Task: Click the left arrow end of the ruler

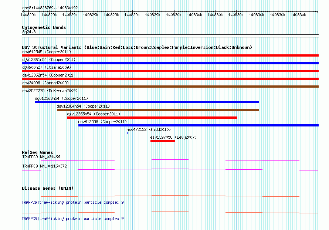Action: coord(23,11)
